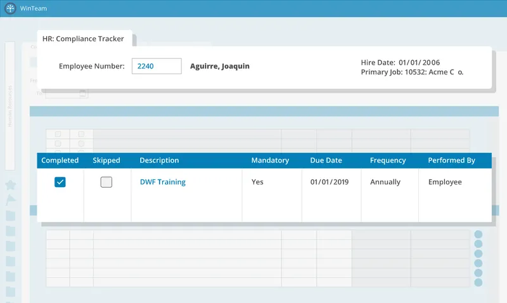Click the Description column header

pos(159,160)
